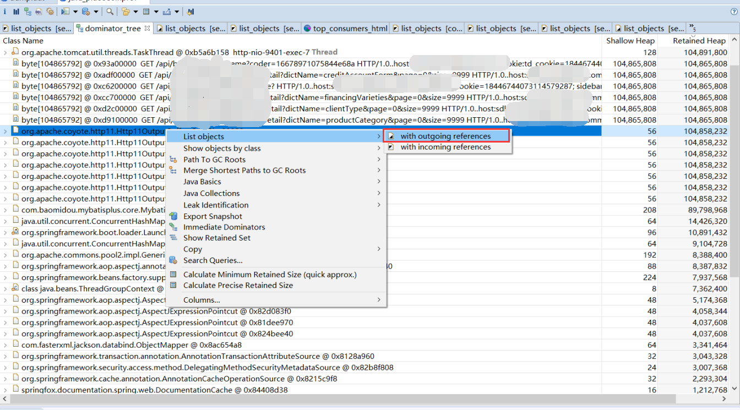Open the dropdown arrow beside the export icon
740x410 pixels.
[177, 12]
